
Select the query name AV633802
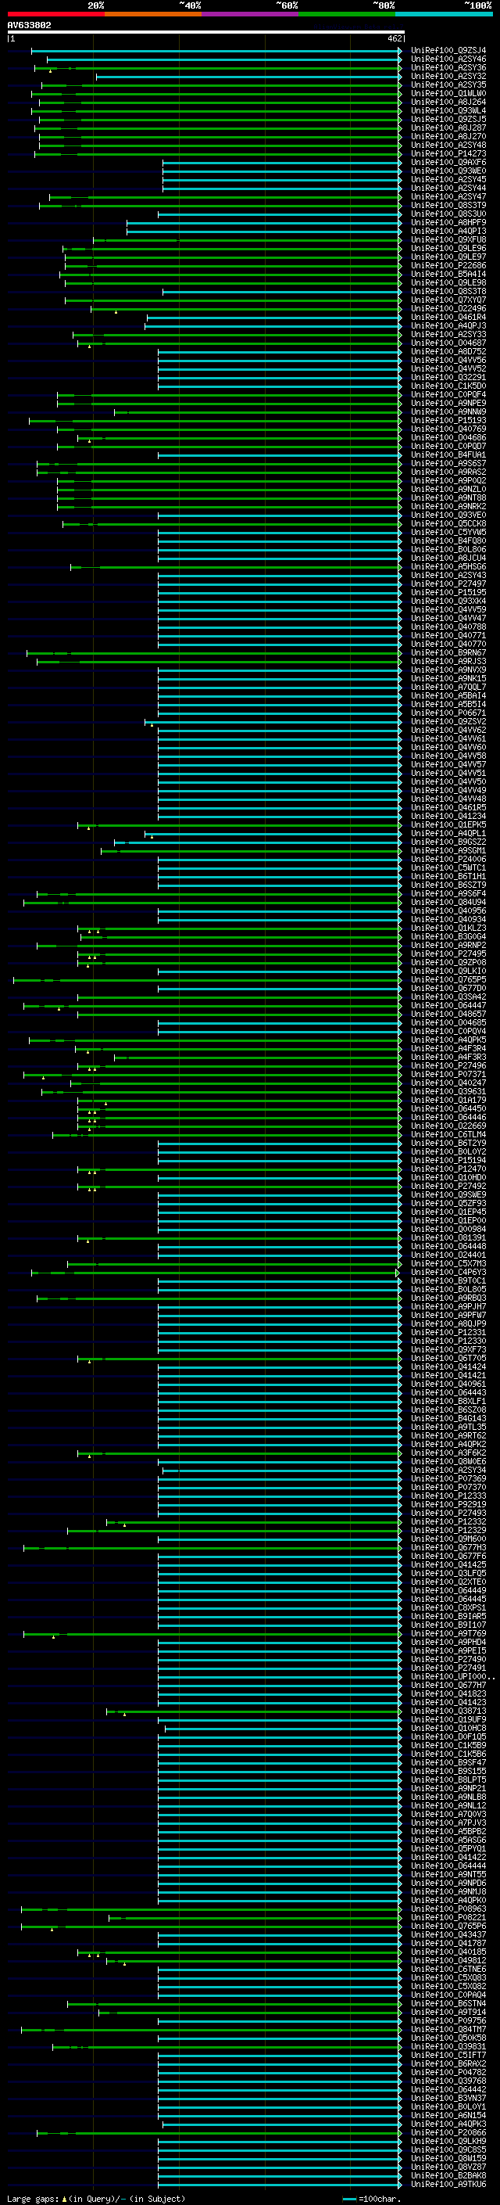pyautogui.click(x=29, y=26)
